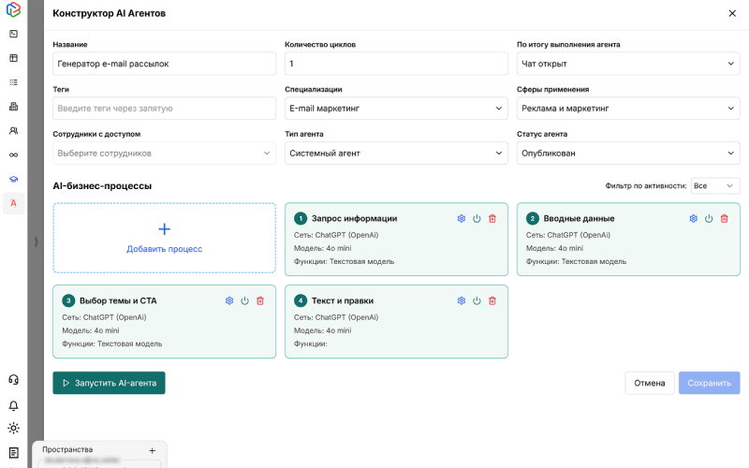
Task: Open settings gear for Выбор темы и СТА
Action: click(x=229, y=300)
